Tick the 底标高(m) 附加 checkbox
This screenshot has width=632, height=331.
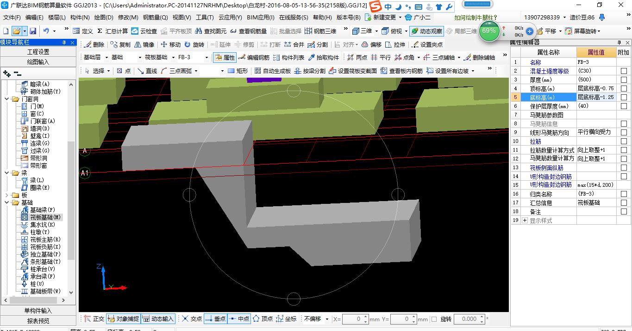[624, 98]
